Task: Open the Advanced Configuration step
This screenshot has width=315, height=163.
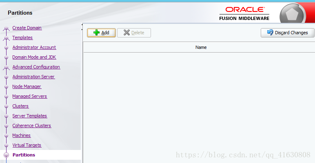Action: coord(36,67)
